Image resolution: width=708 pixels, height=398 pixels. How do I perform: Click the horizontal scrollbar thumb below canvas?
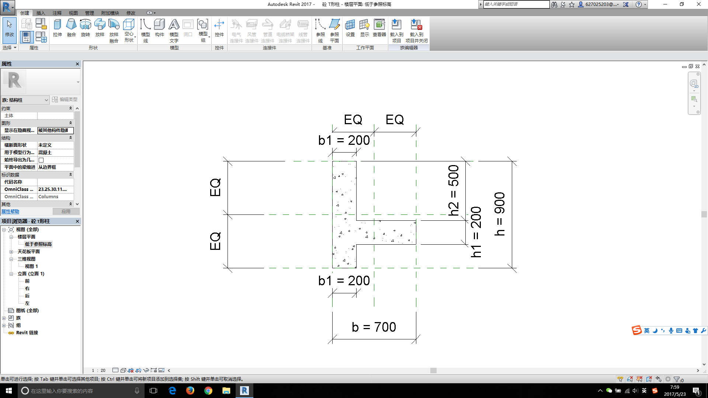[x=433, y=370]
